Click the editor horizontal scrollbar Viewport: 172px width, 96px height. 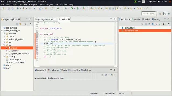(77, 66)
